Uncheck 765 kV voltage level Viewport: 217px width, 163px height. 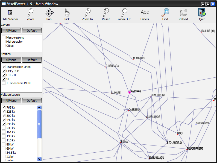(4, 107)
